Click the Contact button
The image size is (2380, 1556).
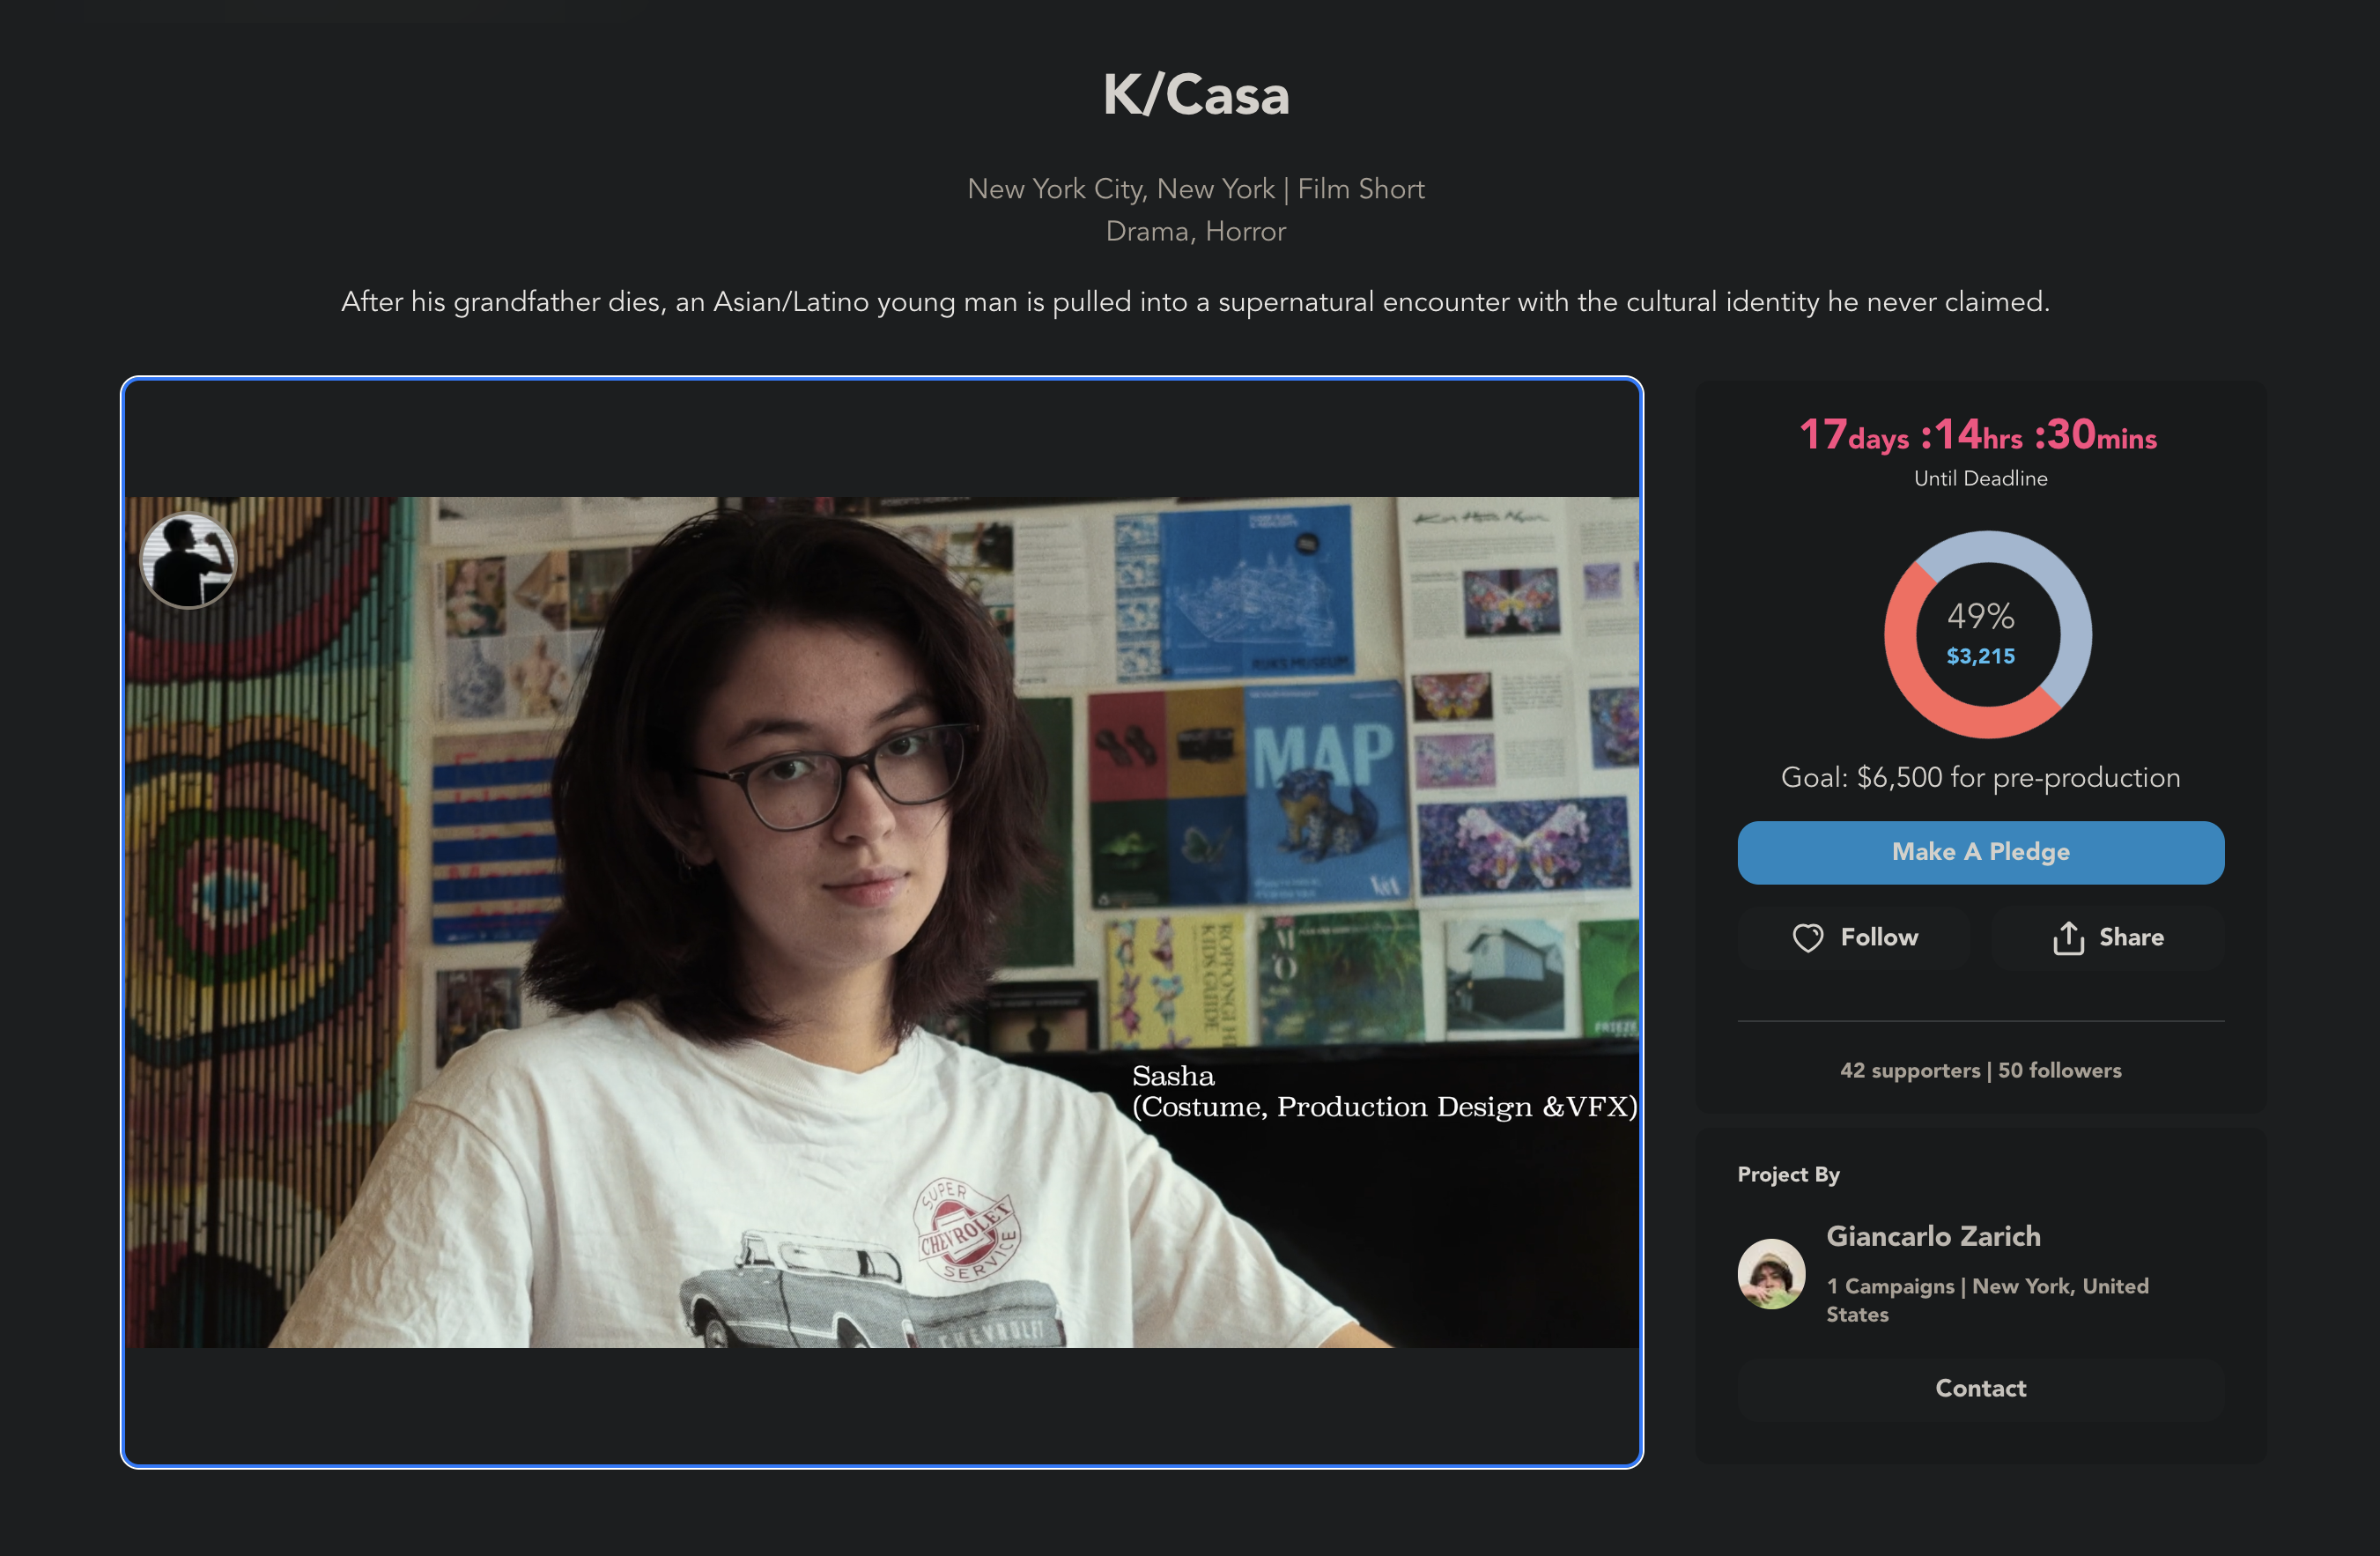pyautogui.click(x=1980, y=1388)
